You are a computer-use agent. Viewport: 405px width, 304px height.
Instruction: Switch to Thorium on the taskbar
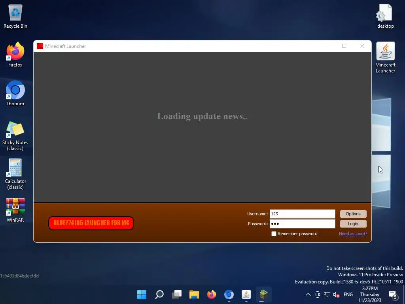(229, 294)
